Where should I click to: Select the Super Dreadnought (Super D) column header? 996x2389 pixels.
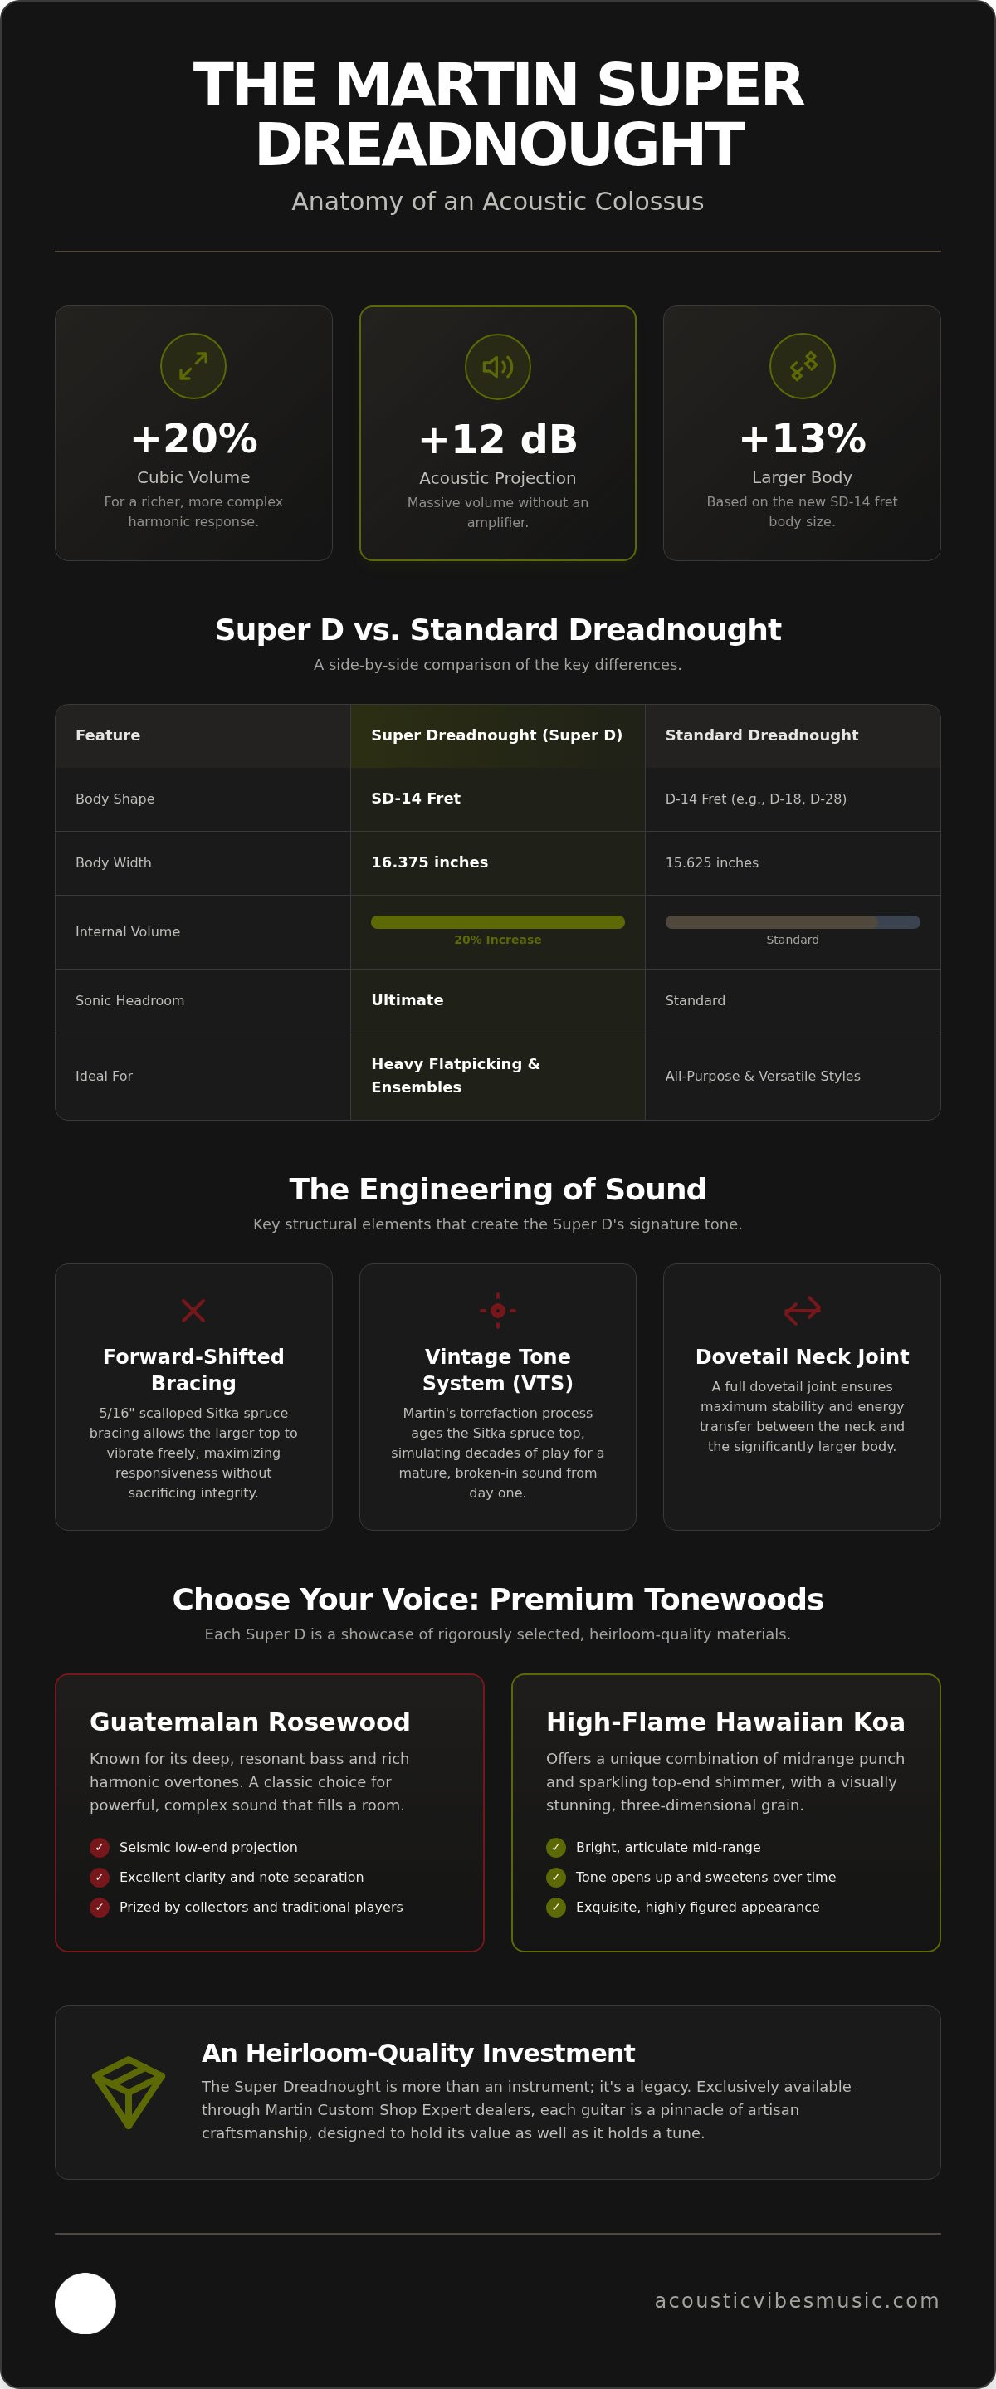pos(498,735)
